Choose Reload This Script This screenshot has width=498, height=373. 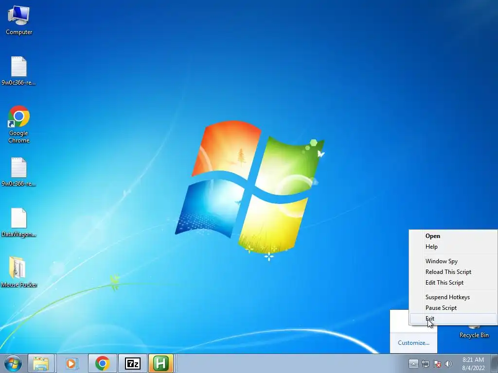[x=453, y=272]
